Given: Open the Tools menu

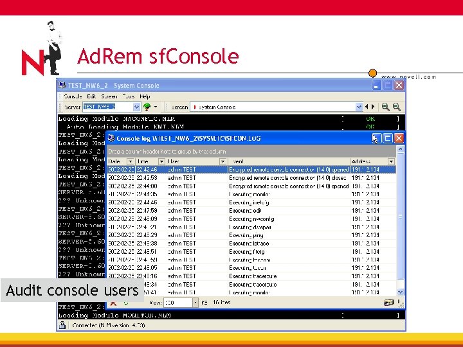Looking at the screenshot, I should point(129,96).
